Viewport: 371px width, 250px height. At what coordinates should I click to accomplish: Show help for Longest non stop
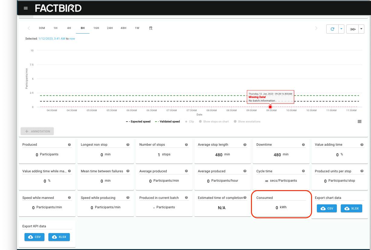[128, 145]
